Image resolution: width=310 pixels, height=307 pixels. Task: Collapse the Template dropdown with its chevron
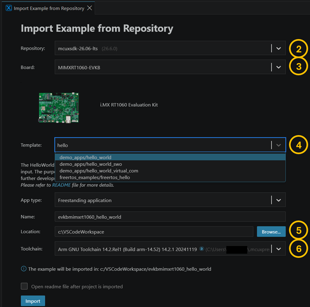278,145
